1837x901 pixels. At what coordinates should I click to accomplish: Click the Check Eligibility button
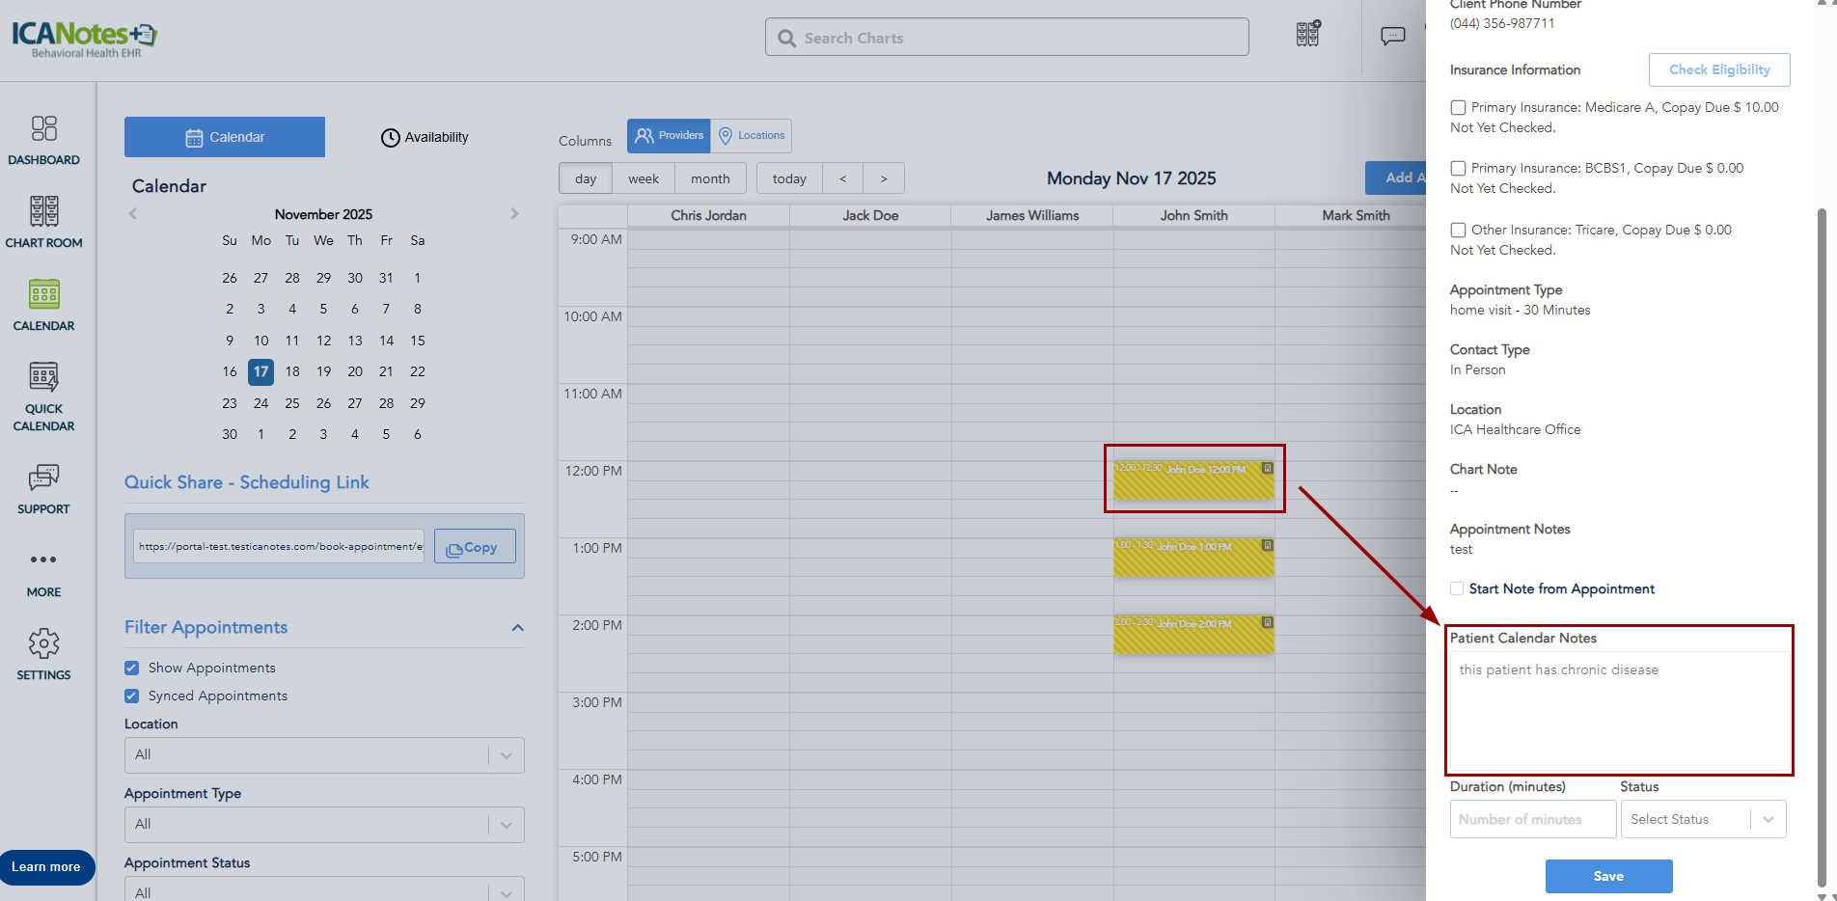click(x=1719, y=69)
